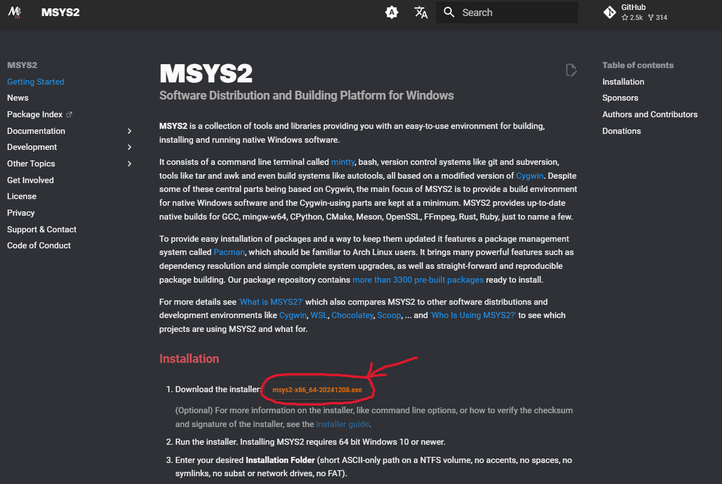
Task: Open the Pacman link
Action: click(229, 252)
